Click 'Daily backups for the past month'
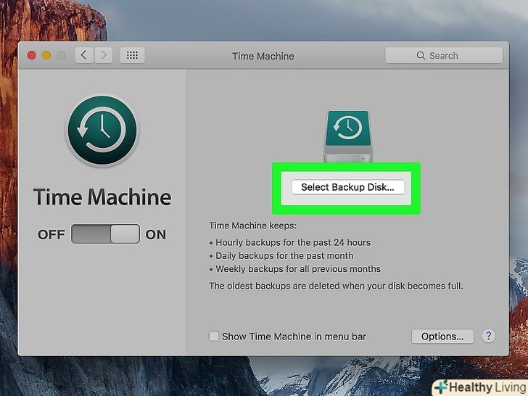 click(x=284, y=256)
